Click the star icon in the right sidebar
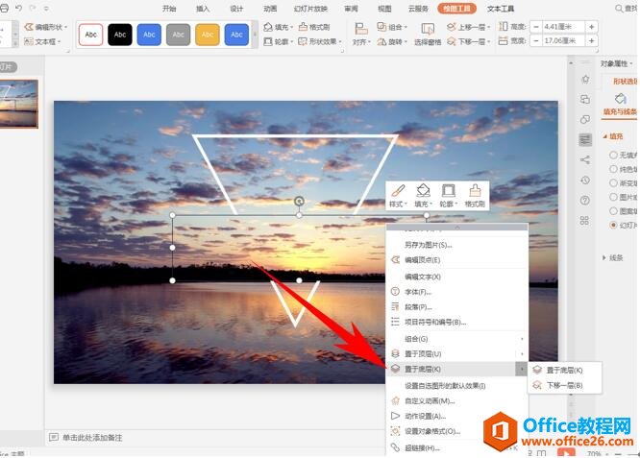The height and width of the screenshot is (458, 640). tap(585, 79)
